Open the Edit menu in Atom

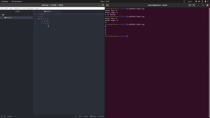coord(6,9)
